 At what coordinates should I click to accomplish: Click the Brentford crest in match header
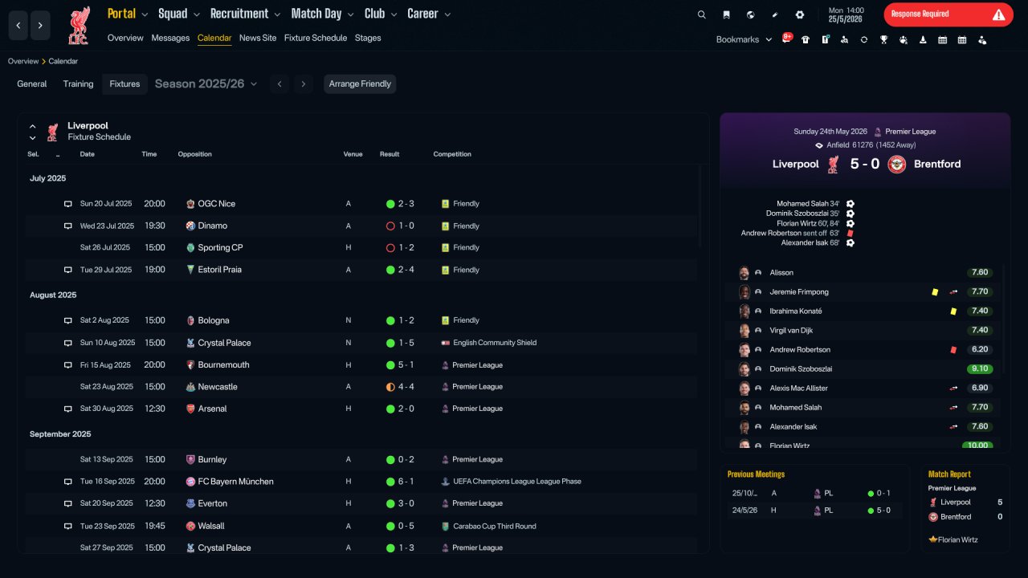[x=897, y=164]
